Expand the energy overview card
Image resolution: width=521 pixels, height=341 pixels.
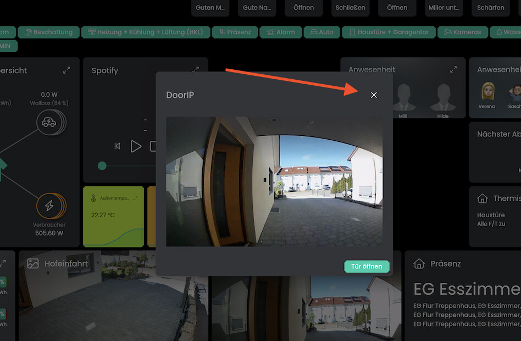tap(66, 70)
